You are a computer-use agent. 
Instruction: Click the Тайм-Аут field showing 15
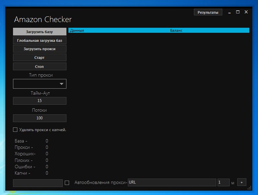[40, 101]
